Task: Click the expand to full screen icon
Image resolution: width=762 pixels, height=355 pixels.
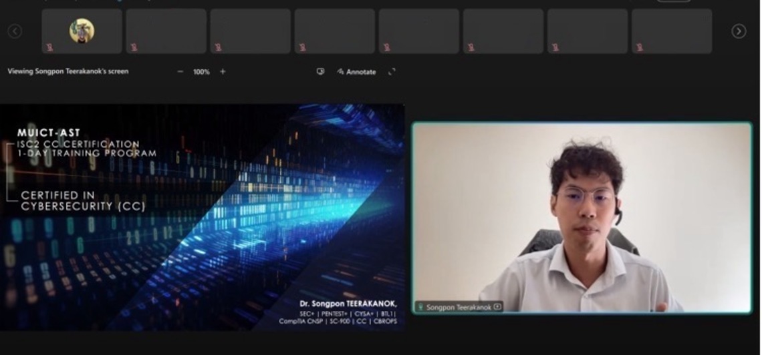Action: click(x=392, y=71)
